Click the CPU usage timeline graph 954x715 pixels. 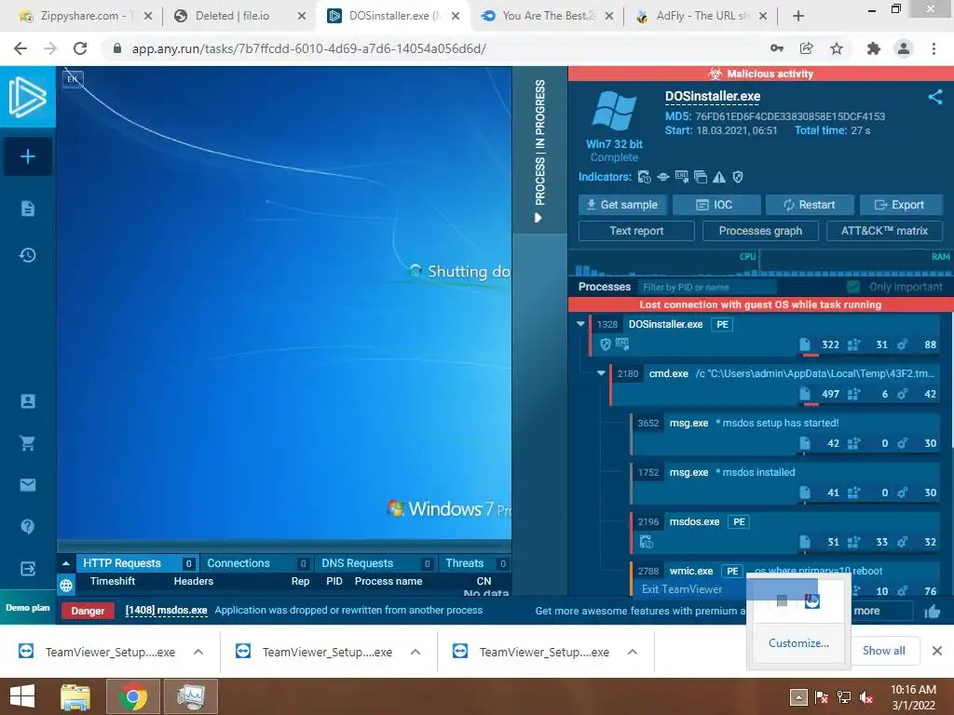663,265
